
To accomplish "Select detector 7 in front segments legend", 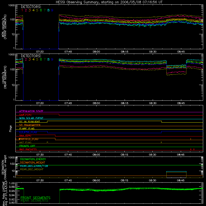I will pos(45,10).
